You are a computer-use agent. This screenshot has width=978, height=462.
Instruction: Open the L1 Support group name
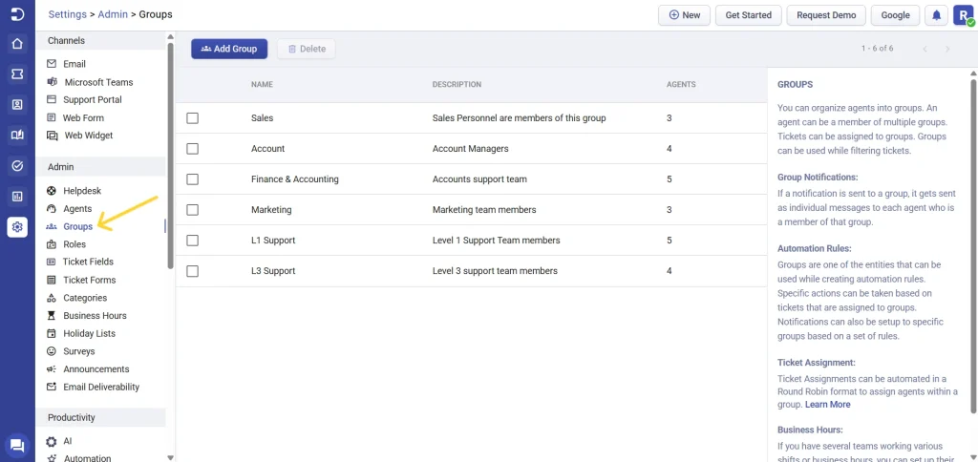(x=273, y=240)
